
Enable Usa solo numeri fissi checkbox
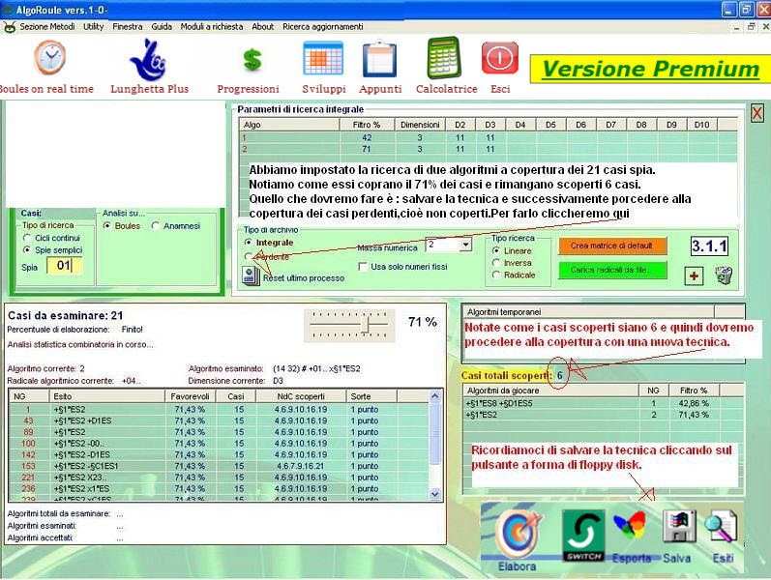click(363, 267)
